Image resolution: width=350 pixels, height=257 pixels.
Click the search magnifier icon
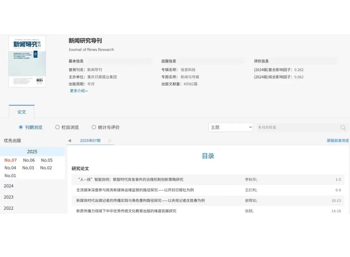(343, 128)
